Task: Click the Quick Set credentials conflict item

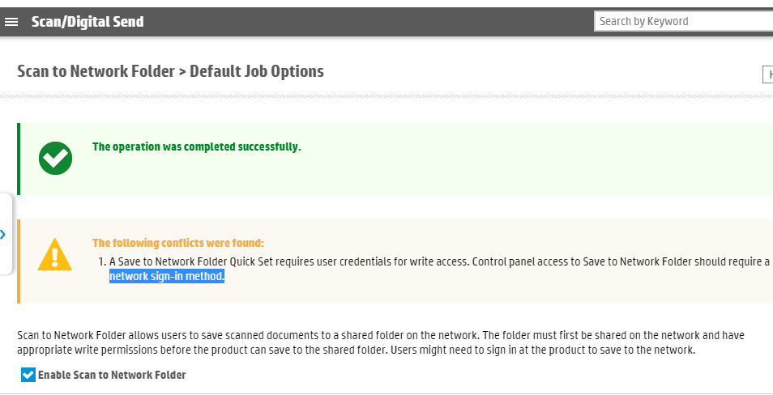Action: (438, 262)
